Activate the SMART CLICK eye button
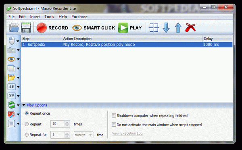 click(x=94, y=28)
